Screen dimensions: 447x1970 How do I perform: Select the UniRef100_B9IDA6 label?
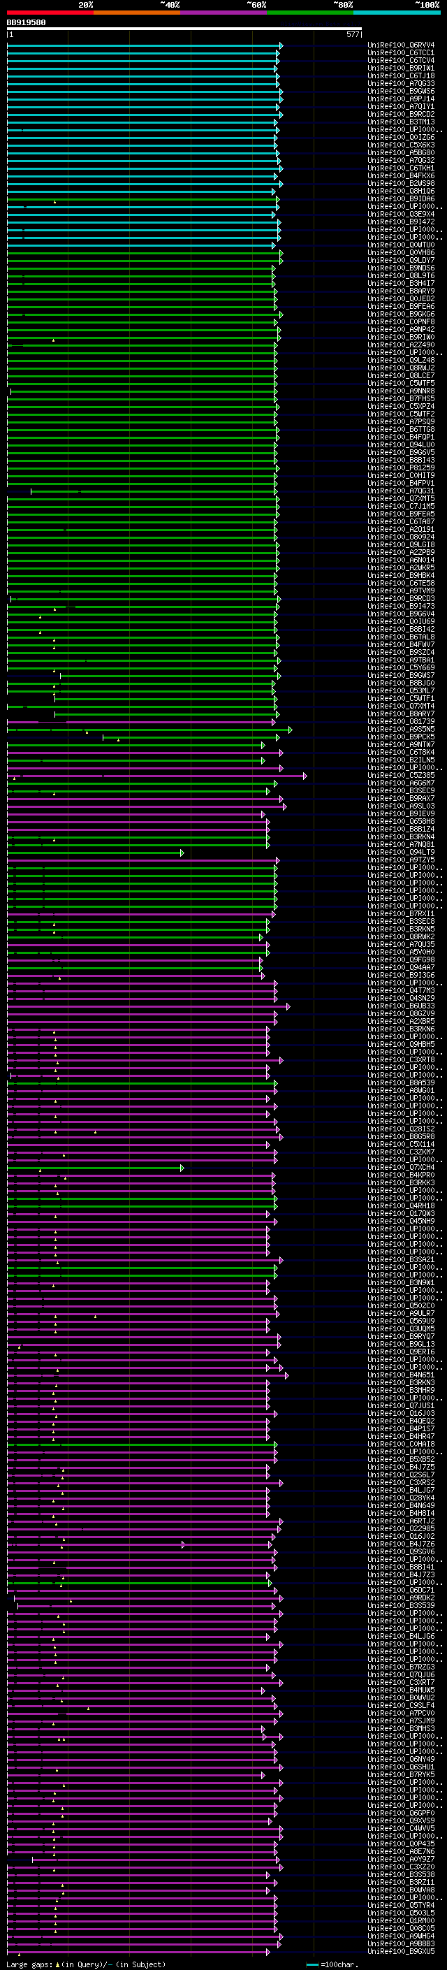pyautogui.click(x=400, y=199)
